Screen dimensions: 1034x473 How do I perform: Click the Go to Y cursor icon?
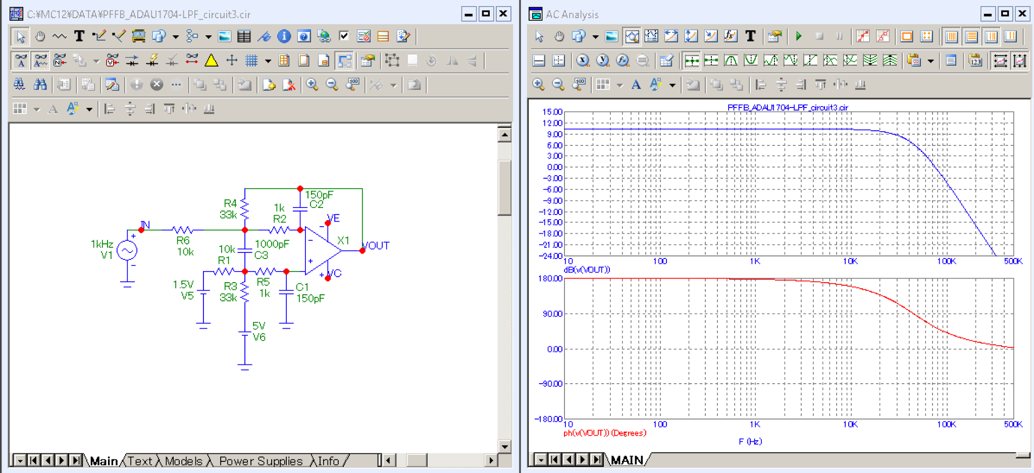pos(602,61)
